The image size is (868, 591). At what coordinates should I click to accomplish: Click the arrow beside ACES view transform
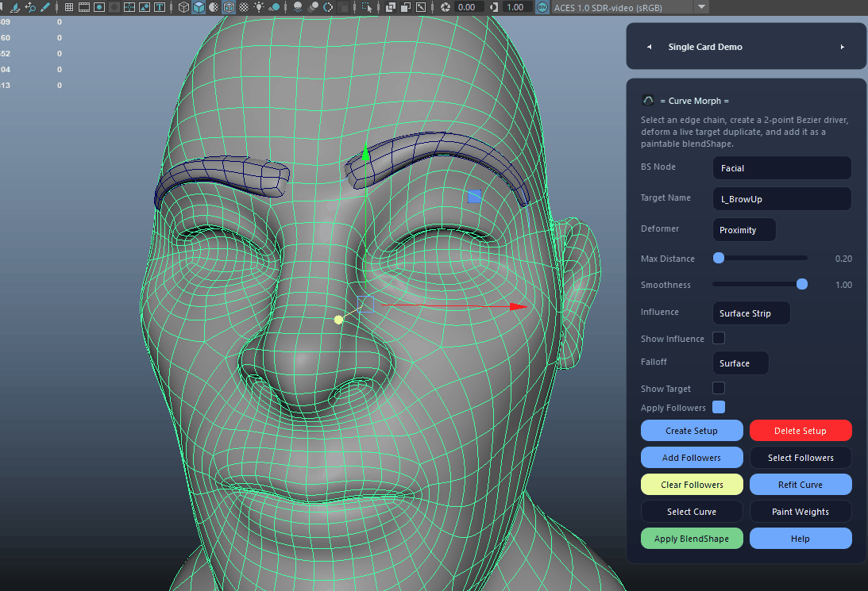click(x=701, y=7)
